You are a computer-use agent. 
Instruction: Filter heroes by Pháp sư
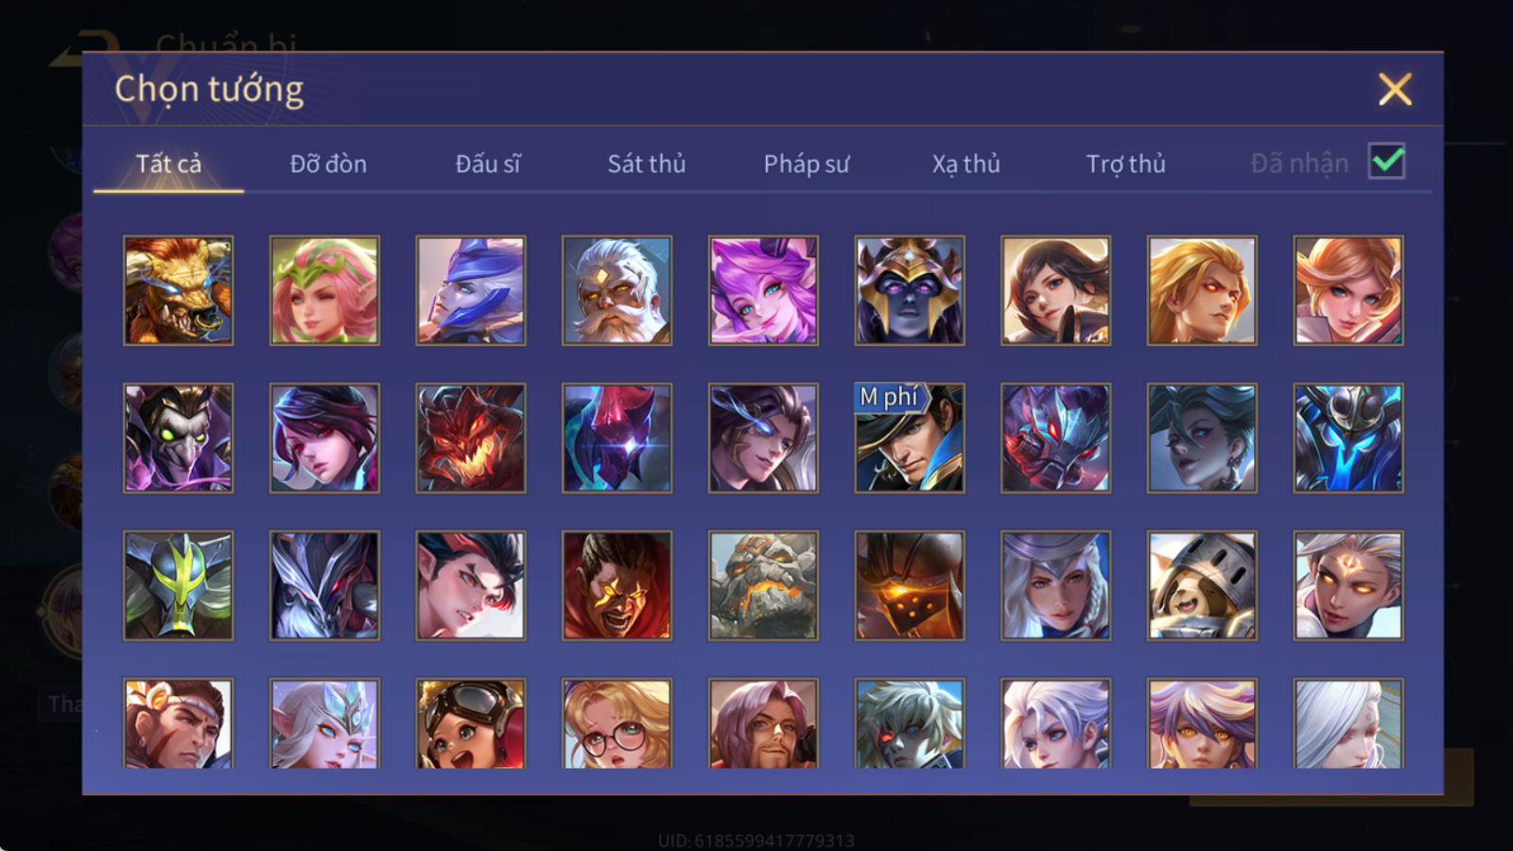[x=807, y=164]
